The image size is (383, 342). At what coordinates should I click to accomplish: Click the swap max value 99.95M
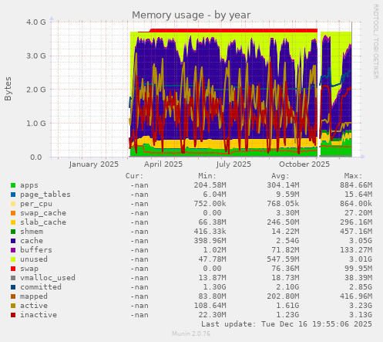(358, 269)
